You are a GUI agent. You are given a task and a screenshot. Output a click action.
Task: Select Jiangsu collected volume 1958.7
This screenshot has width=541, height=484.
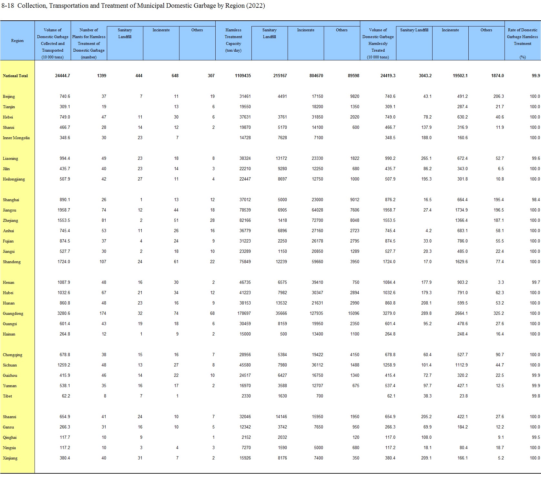tap(64, 210)
